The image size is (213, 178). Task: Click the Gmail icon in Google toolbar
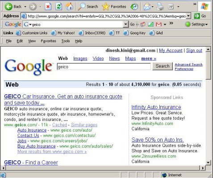point(159,24)
